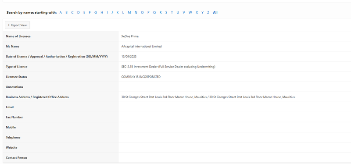The height and width of the screenshot is (164, 351).
Task: Filter names starting with Y
Action: tap(202, 13)
